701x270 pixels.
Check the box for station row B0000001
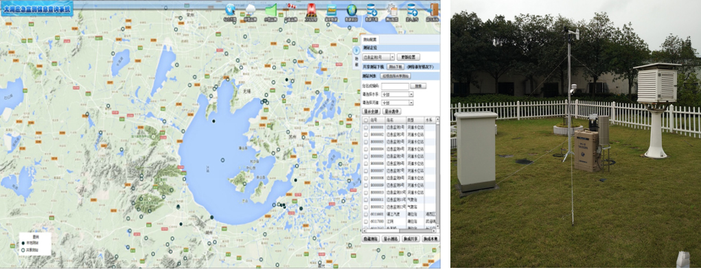[366, 127]
